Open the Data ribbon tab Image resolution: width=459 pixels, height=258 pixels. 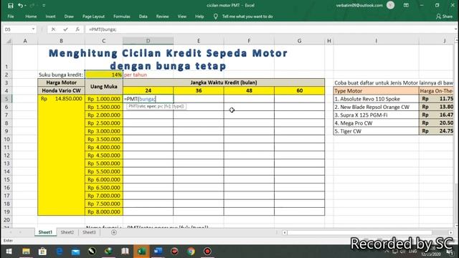point(143,16)
